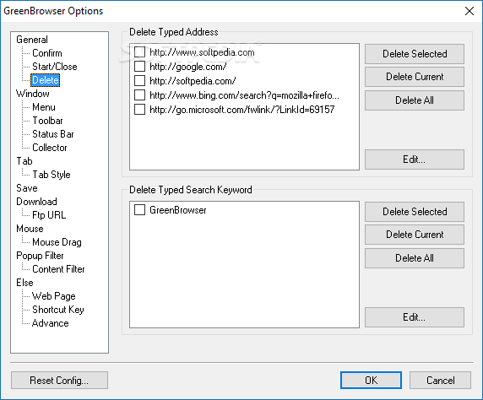Click Delete Selected for typed addresses
483x400 pixels.
point(415,54)
